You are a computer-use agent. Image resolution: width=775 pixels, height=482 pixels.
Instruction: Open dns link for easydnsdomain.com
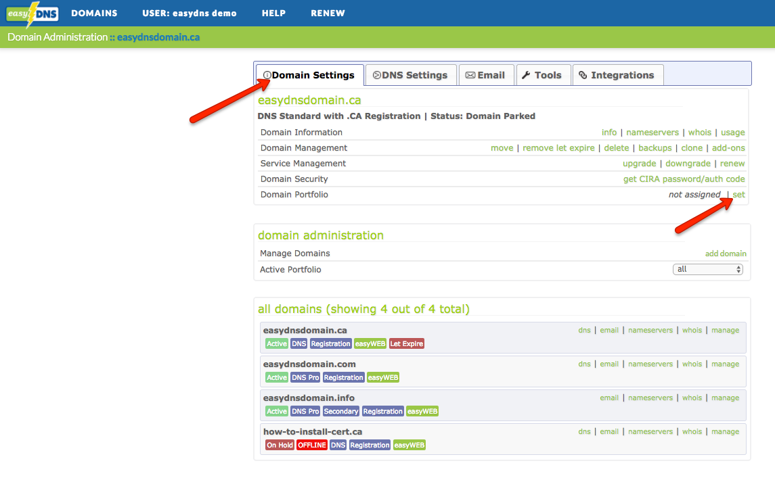point(584,364)
